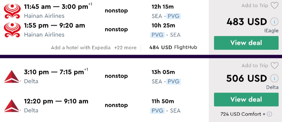Click Add a hotel with Expedia link
The image size is (282, 122).
pyautogui.click(x=81, y=48)
